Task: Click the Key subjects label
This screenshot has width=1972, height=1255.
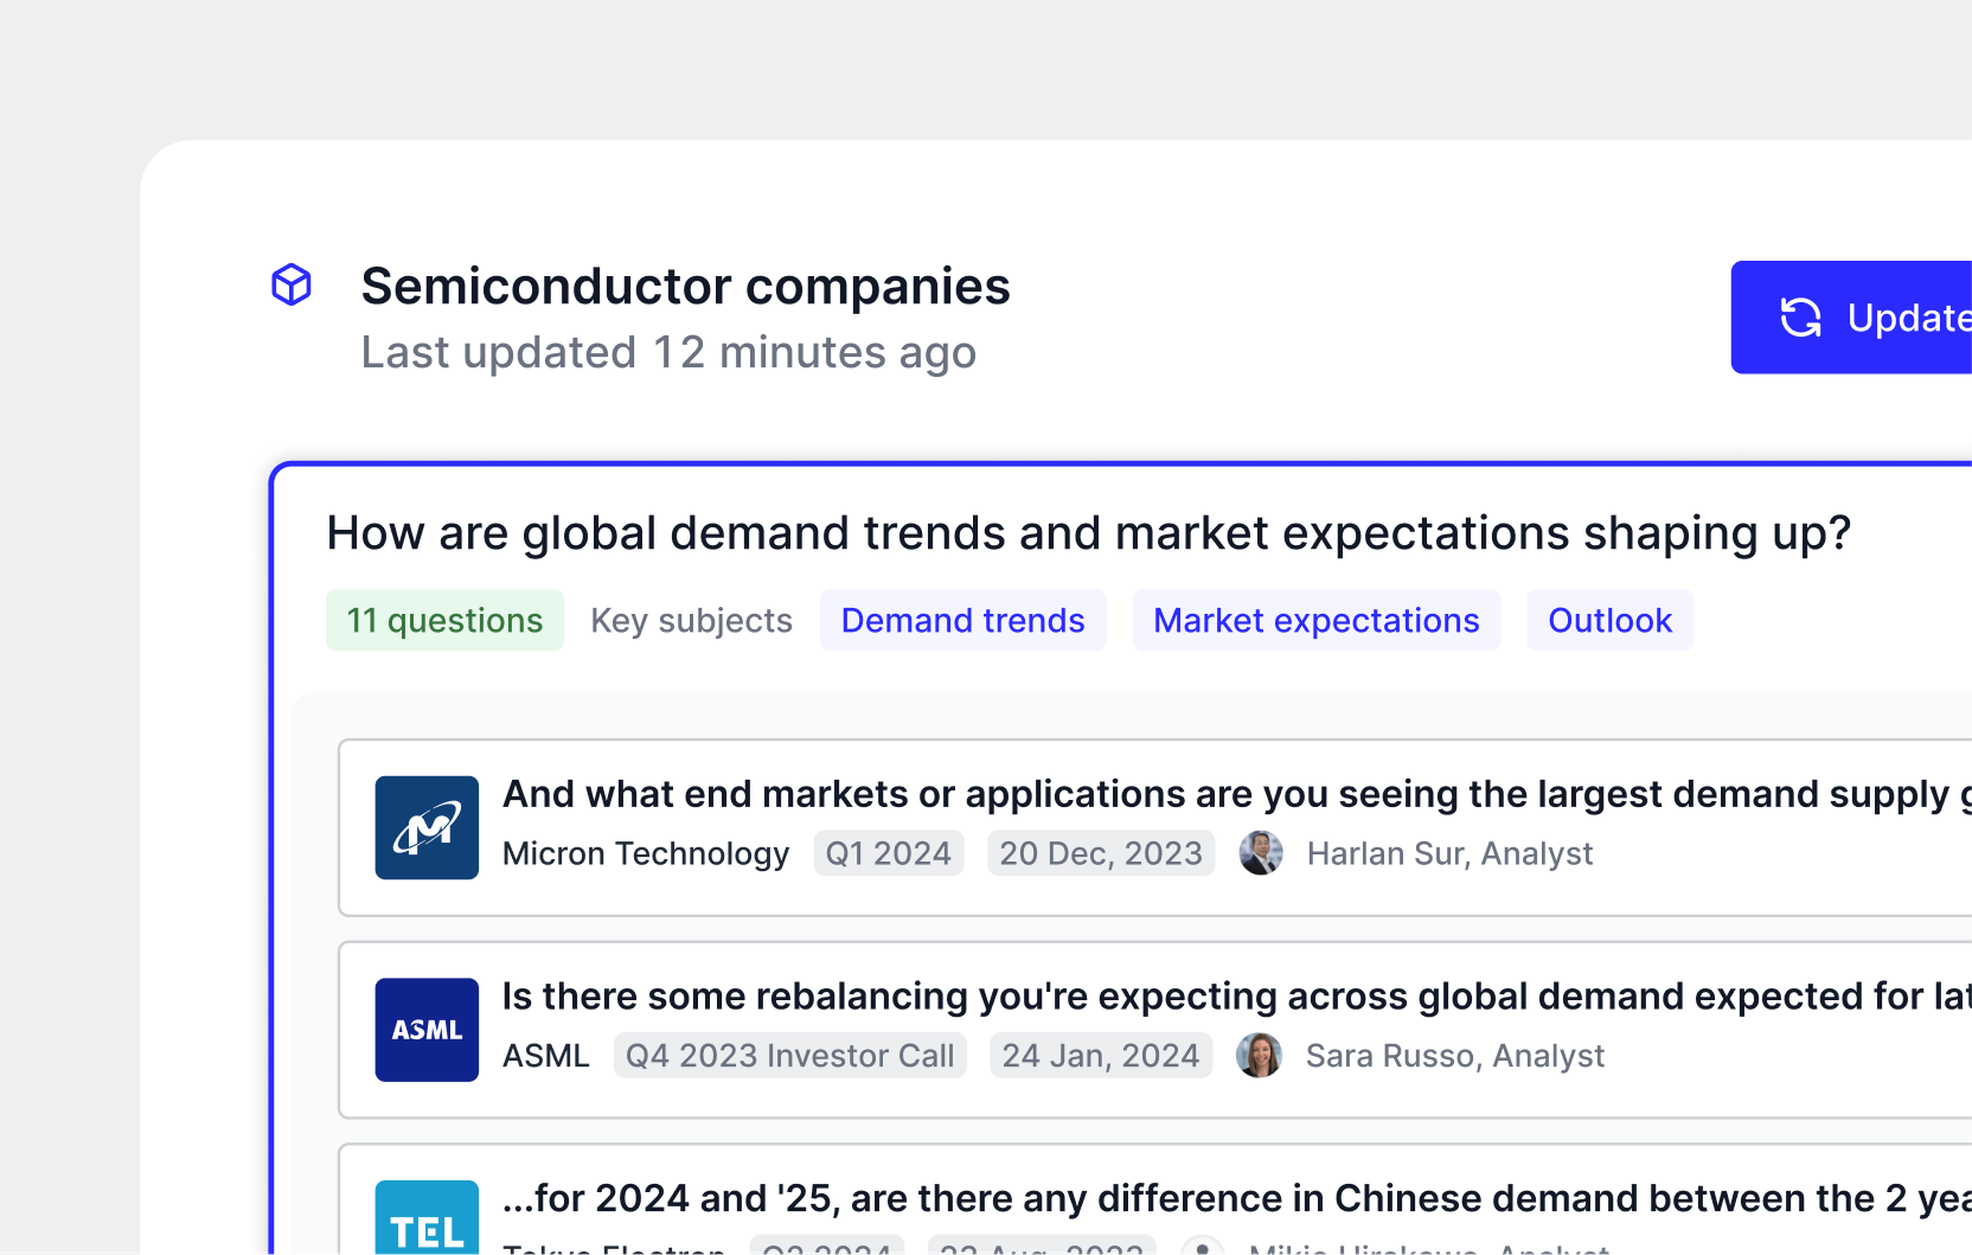Action: pos(691,620)
